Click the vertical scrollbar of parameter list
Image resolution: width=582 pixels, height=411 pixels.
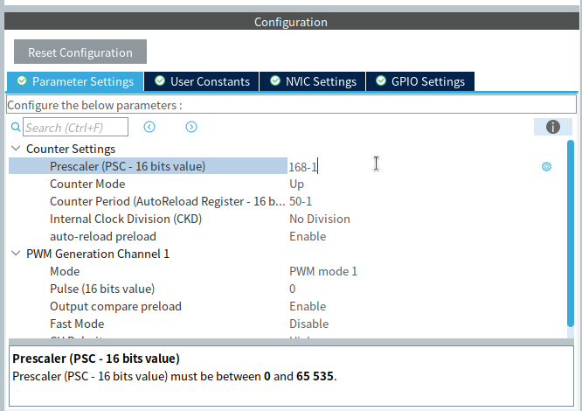point(571,236)
